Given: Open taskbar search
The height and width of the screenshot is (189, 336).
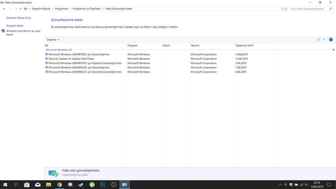Looking at the screenshot, I should pos(16,185).
